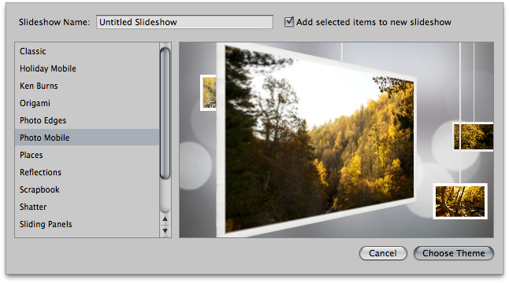The width and height of the screenshot is (509, 283).
Task: Click the small hanging photo at bottom right
Action: pyautogui.click(x=460, y=201)
